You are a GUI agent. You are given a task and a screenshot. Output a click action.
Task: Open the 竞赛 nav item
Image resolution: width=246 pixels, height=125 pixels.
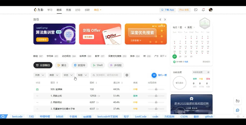pos(68,10)
